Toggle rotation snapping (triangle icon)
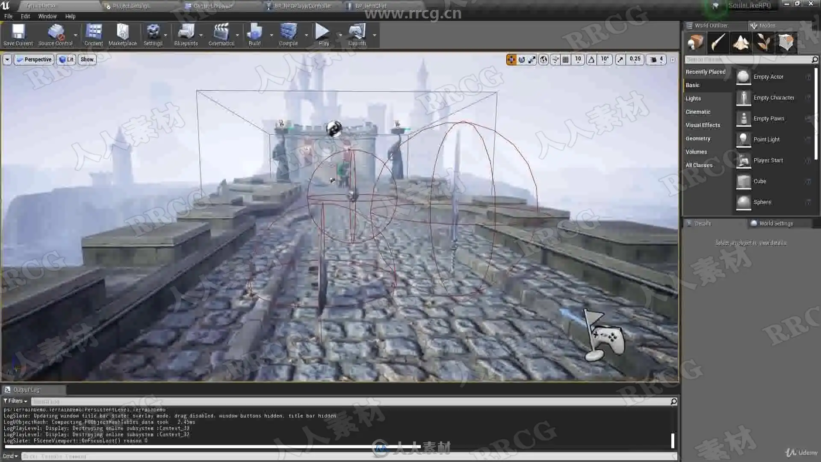The width and height of the screenshot is (821, 462). click(x=591, y=60)
